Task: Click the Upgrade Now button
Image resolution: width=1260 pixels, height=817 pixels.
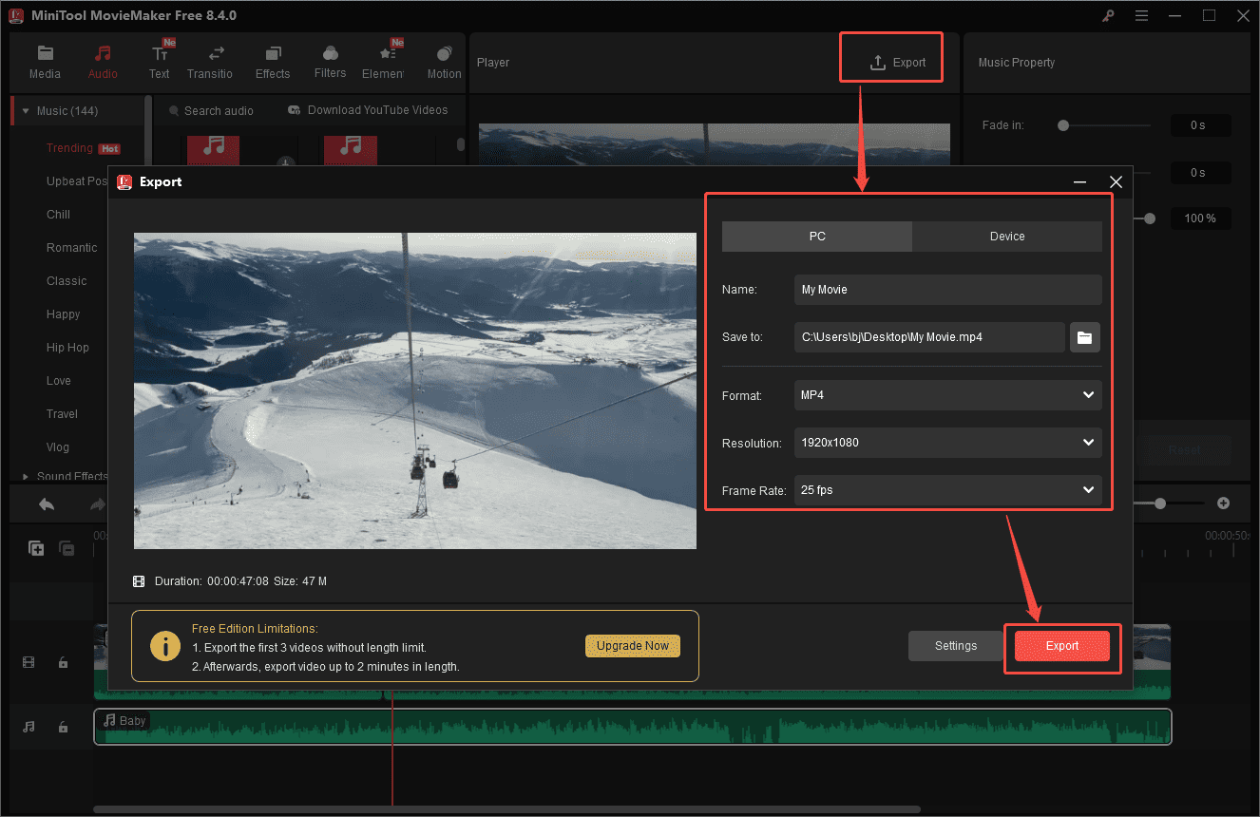Action: coord(633,645)
